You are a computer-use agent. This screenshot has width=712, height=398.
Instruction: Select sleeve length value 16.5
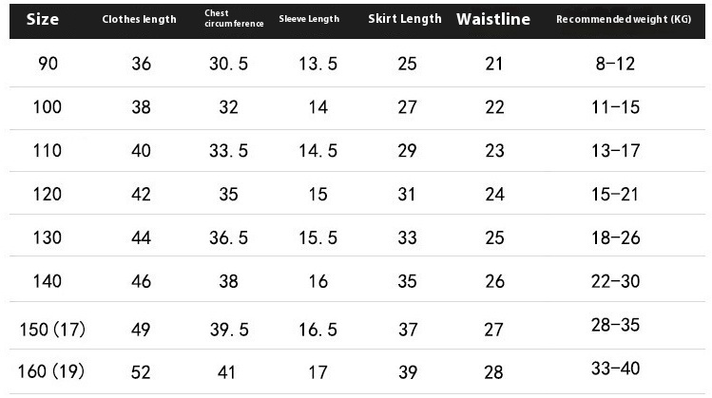click(318, 330)
